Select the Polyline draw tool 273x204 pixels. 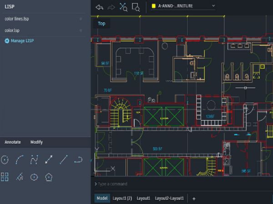(x=78, y=160)
